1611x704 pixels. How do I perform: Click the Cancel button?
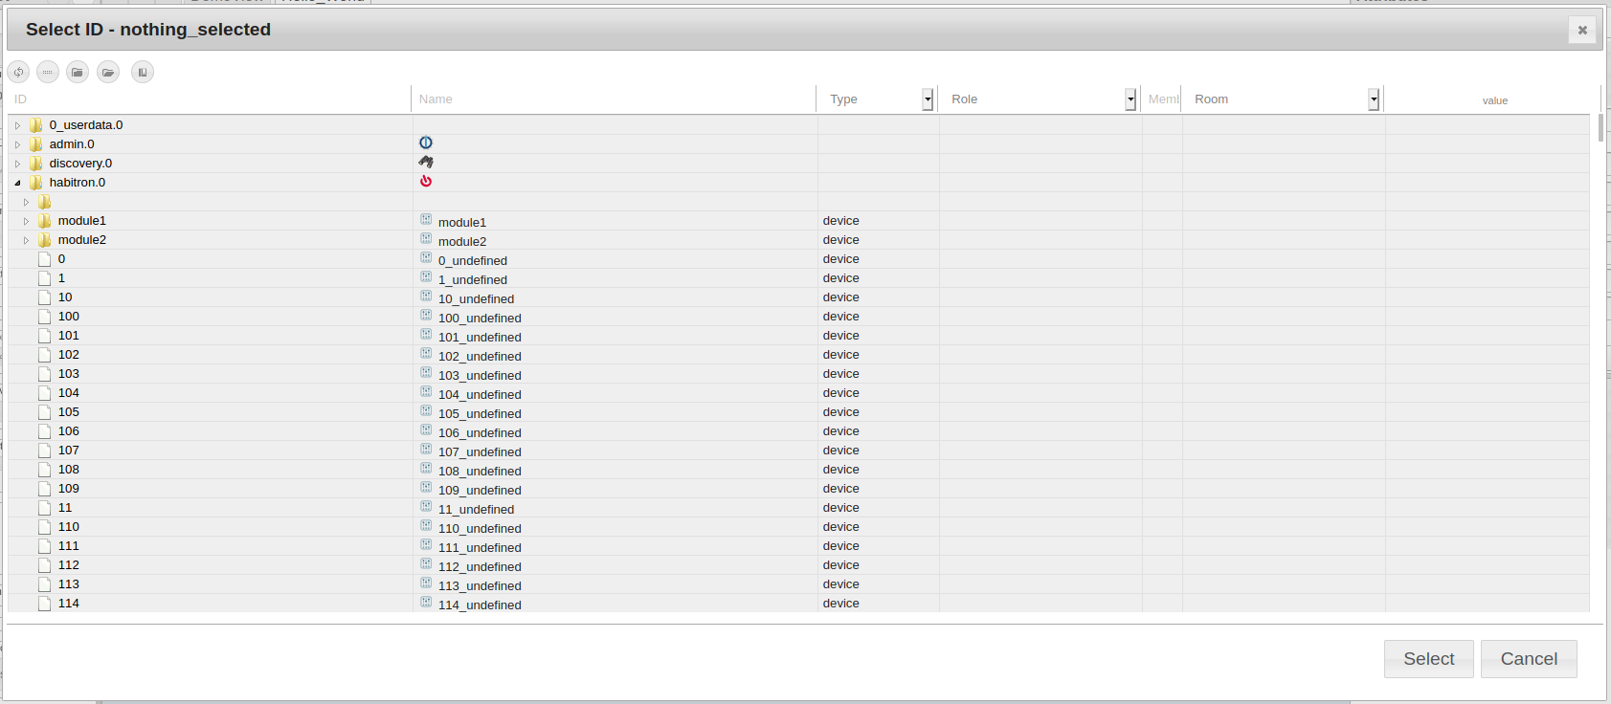click(1529, 659)
